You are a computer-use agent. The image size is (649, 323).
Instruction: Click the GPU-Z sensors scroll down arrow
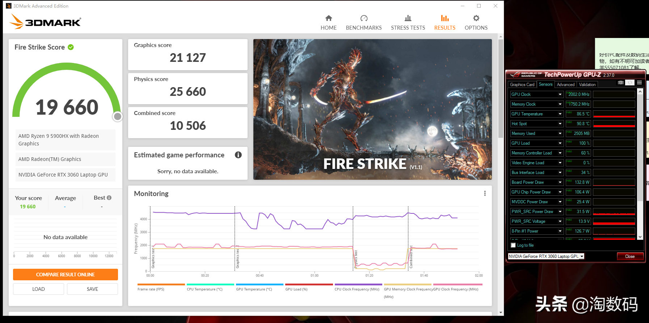pyautogui.click(x=640, y=237)
